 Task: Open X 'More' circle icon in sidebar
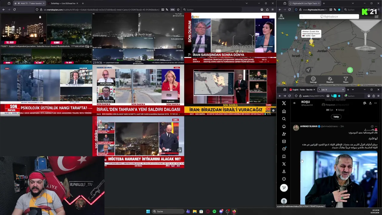click(284, 179)
